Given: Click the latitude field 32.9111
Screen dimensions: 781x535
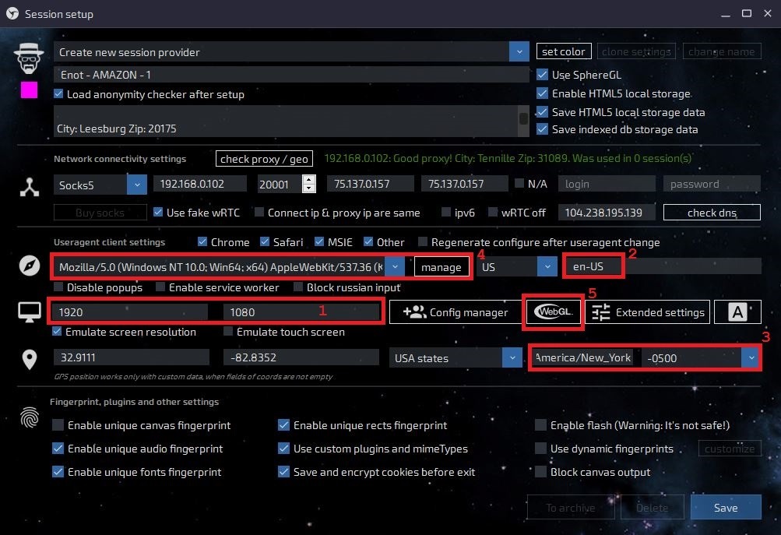Looking at the screenshot, I should [132, 357].
